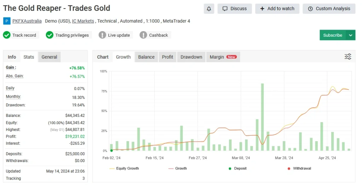Click the Track record green checkmark
This screenshot has width=362, height=185.
pyautogui.click(x=7, y=35)
